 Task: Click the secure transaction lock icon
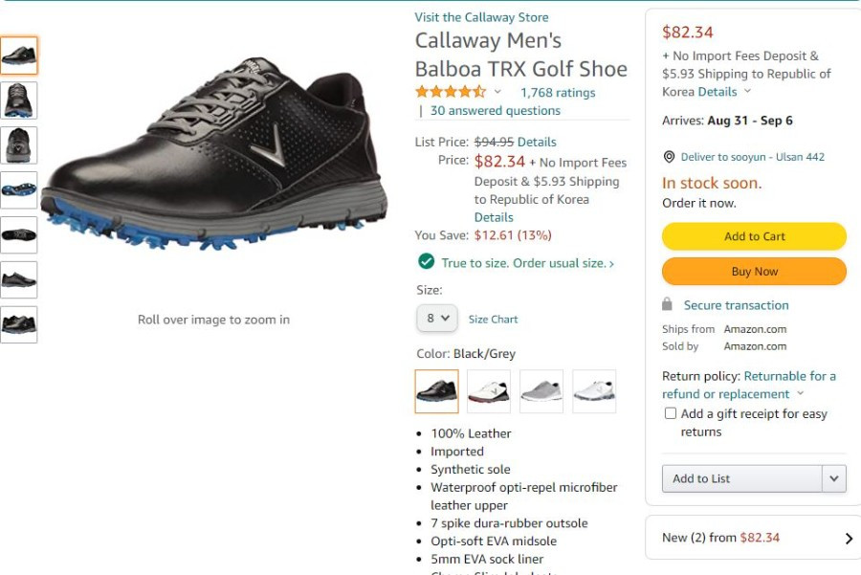click(x=667, y=304)
